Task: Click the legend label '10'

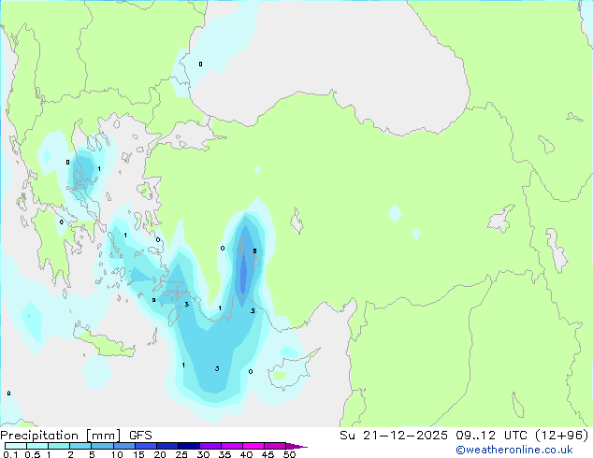Action: 117,454
